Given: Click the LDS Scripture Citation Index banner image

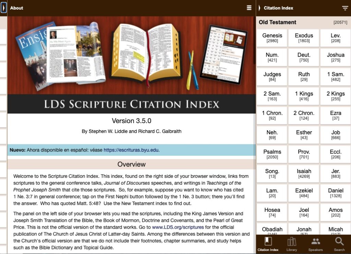Looking at the screenshot, I should pos(131,64).
